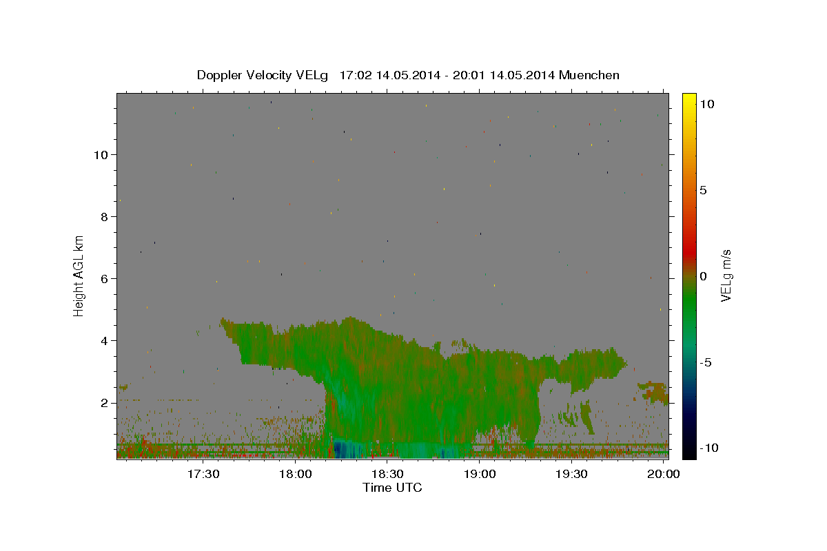Click the colorbar value -10 label
827x551 pixels.
tap(709, 448)
